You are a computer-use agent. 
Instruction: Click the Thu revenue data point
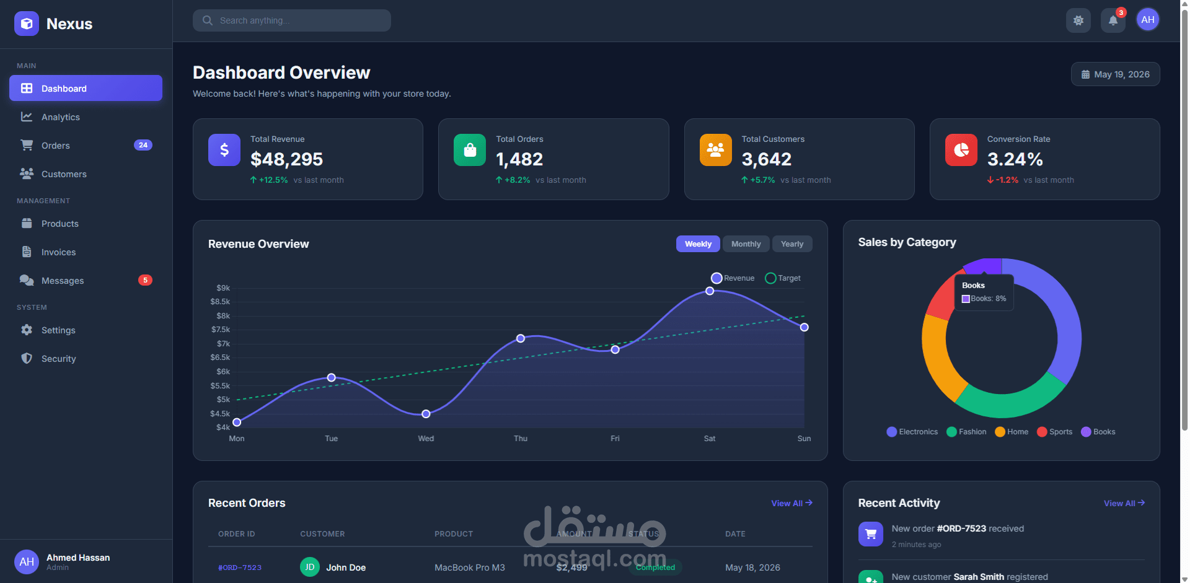[521, 338]
